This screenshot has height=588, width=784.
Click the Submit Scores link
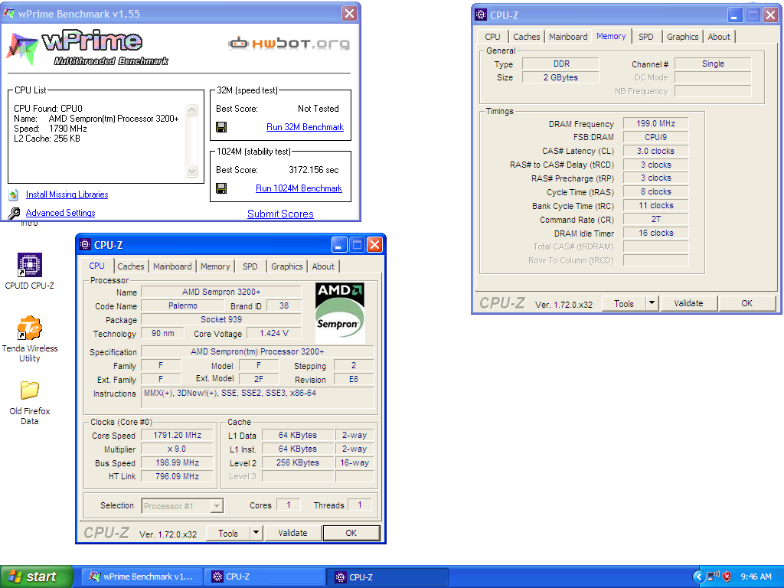click(280, 214)
